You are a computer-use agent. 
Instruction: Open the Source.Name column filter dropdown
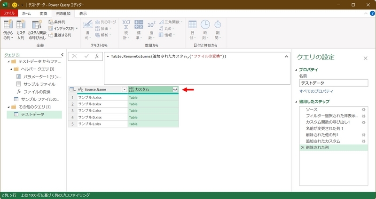point(125,89)
